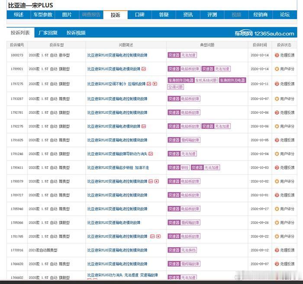Click 无法加速 tag in row 1791246
The height and width of the screenshot is (284, 303).
tap(188, 154)
